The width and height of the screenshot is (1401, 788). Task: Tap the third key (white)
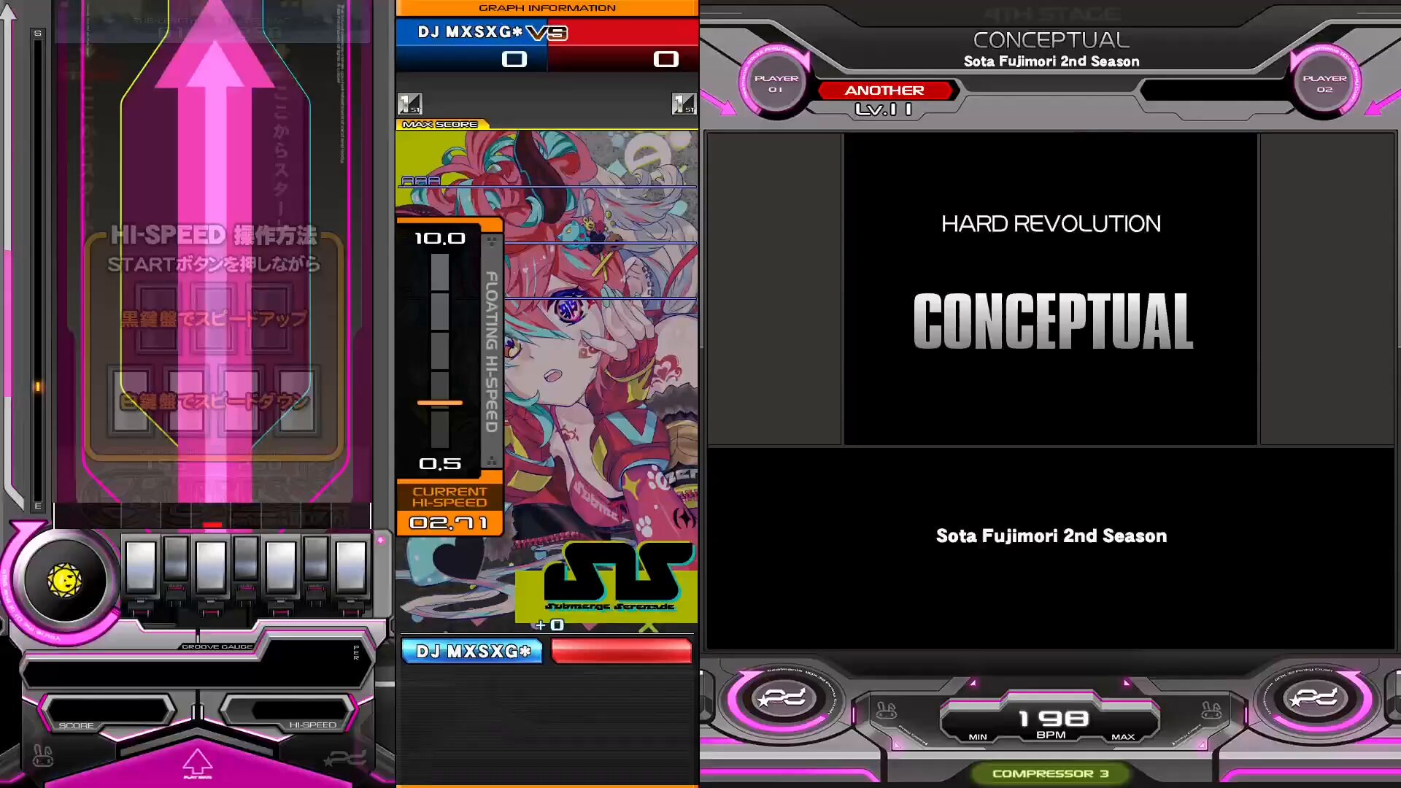point(211,565)
